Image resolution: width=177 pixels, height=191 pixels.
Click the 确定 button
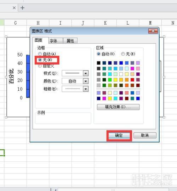coord(119,136)
